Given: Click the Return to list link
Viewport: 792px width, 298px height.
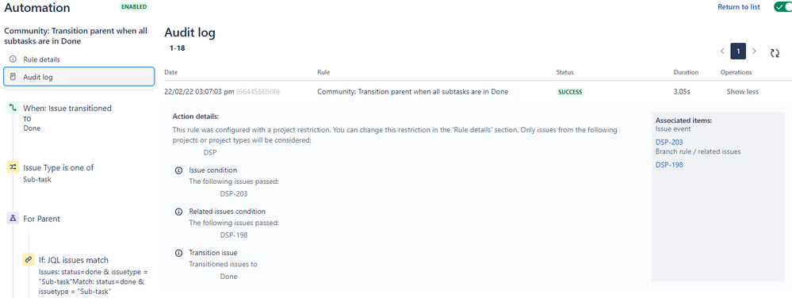Looking at the screenshot, I should point(738,7).
